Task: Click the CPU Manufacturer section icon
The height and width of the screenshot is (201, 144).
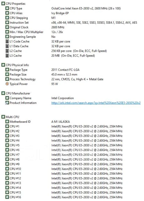Action: tap(3, 93)
